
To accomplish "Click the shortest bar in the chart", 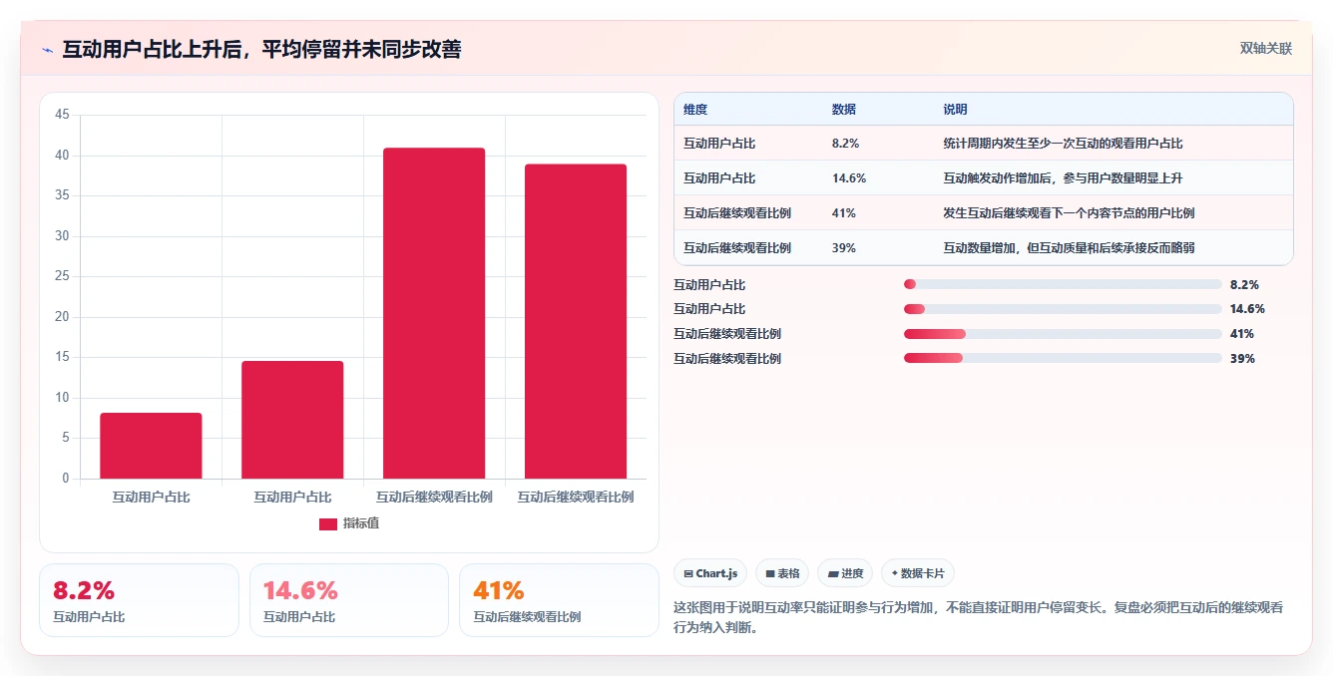I will tap(151, 446).
